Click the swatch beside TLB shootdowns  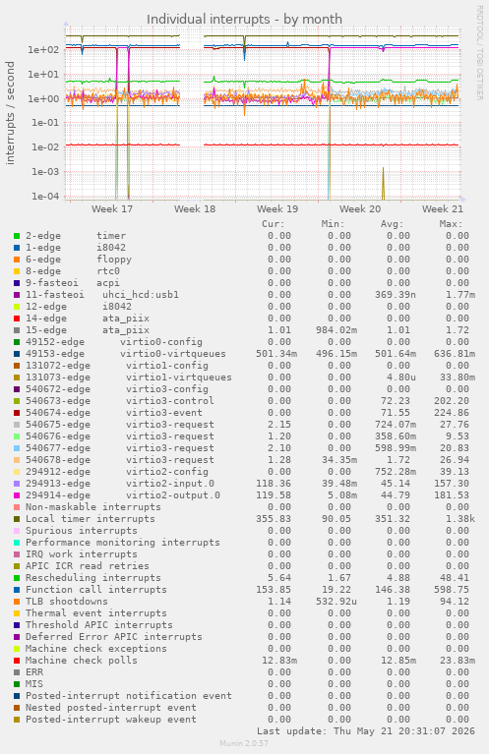(17, 602)
